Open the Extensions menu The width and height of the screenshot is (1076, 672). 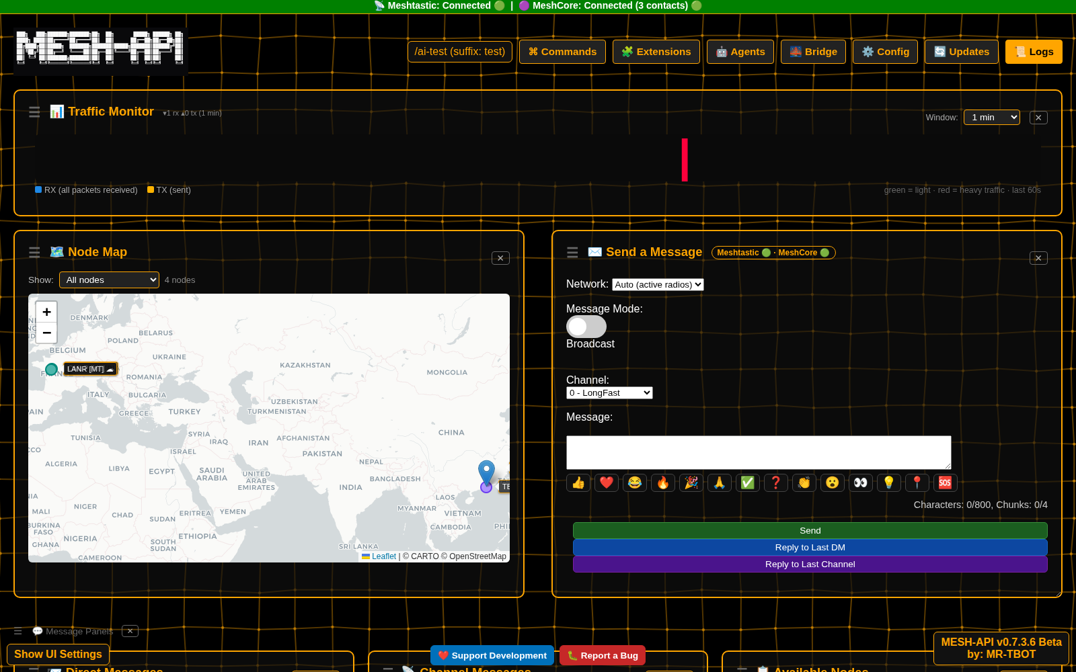click(x=656, y=52)
